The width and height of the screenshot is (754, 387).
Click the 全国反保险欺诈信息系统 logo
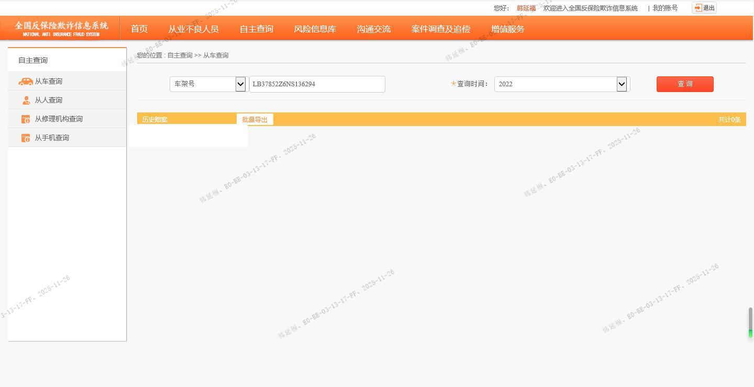61,28
